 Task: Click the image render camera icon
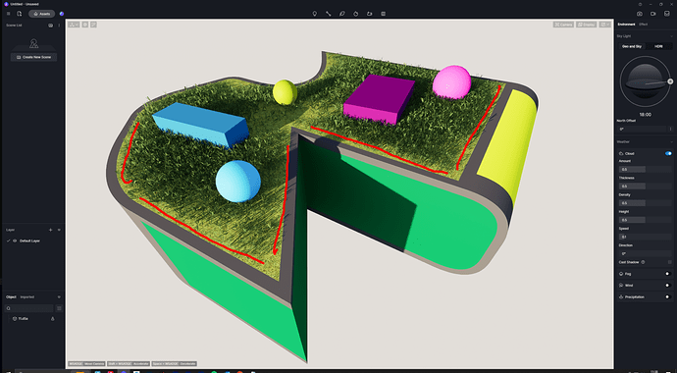tap(640, 14)
